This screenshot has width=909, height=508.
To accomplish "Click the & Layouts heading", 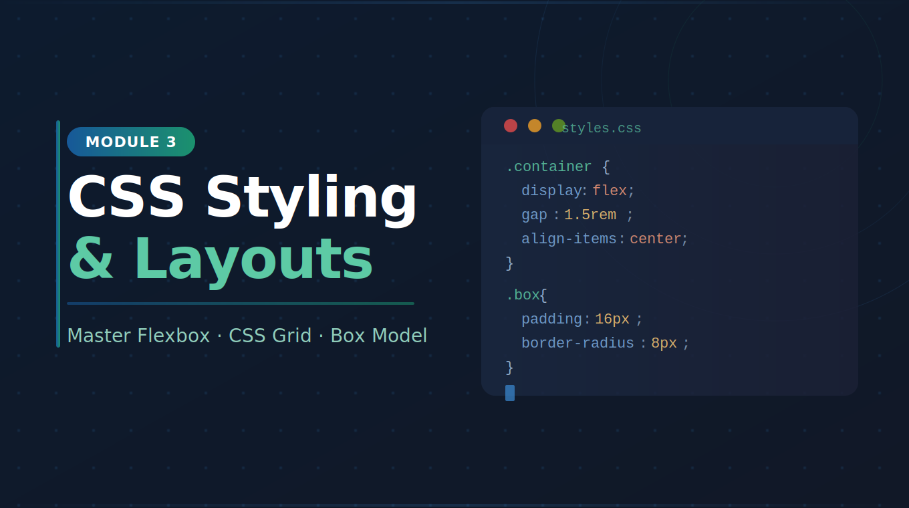I will click(x=221, y=259).
